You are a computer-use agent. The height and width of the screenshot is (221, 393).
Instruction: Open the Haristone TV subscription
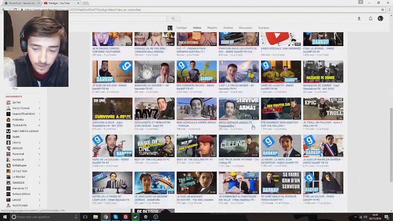[x=20, y=188]
